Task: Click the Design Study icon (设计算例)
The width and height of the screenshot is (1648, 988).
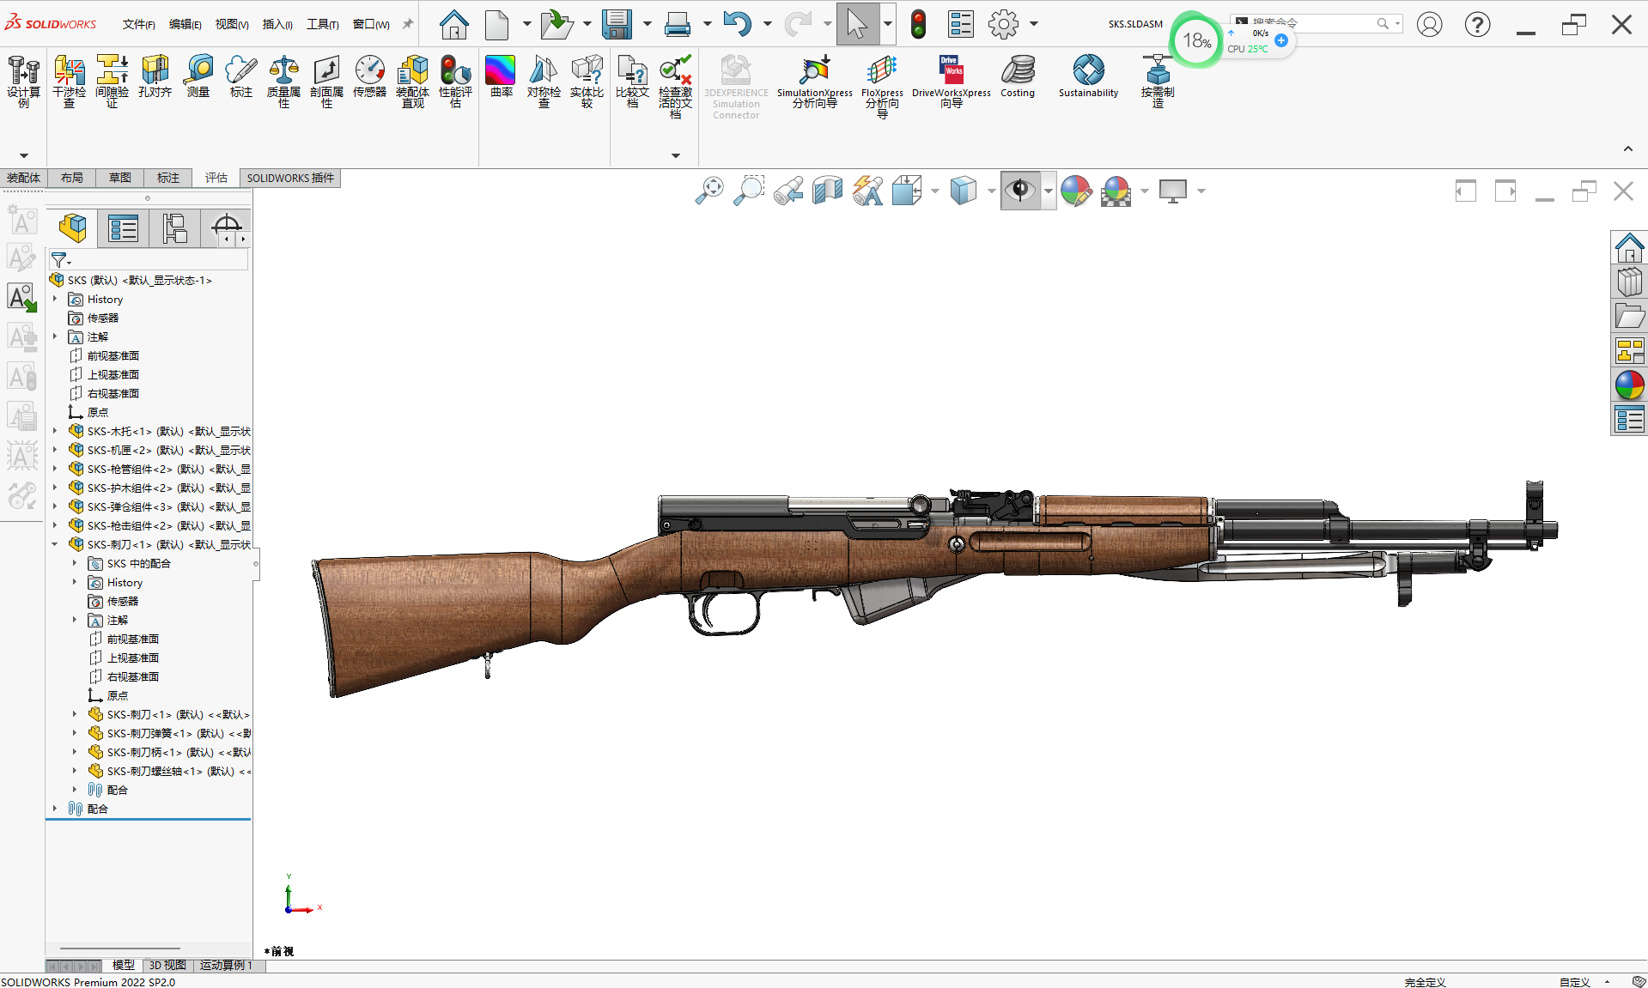Action: 23,81
